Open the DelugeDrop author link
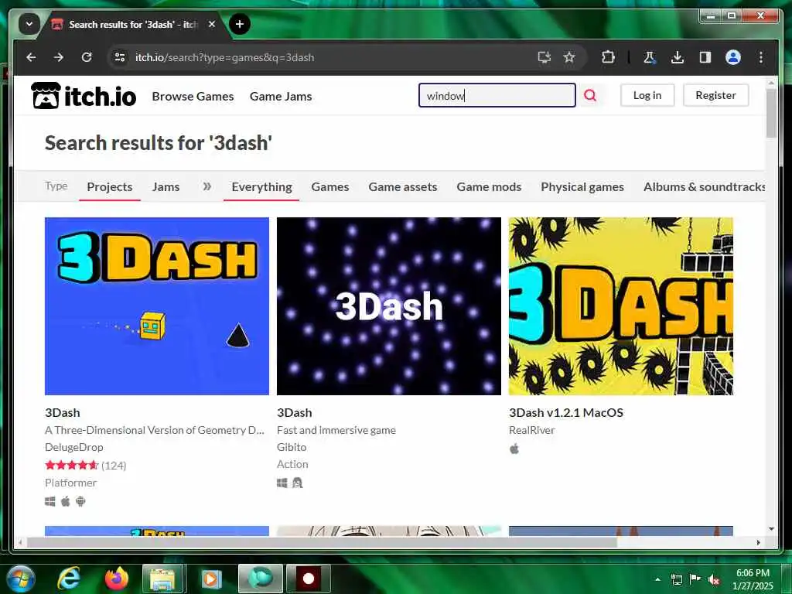Viewport: 792px width, 594px height. (73, 447)
